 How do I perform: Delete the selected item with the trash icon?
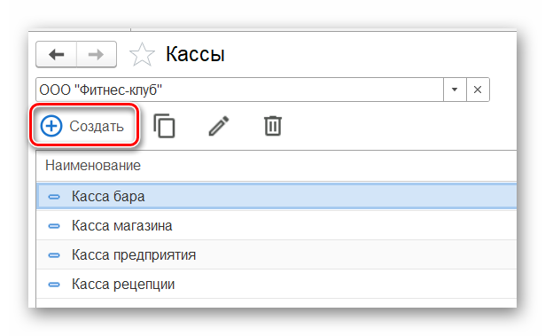[273, 126]
